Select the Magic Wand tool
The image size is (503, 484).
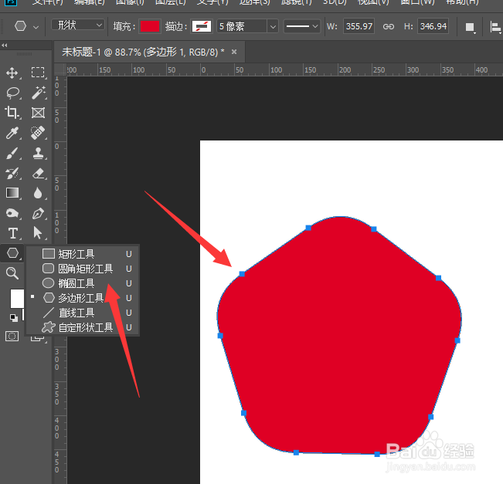click(38, 93)
